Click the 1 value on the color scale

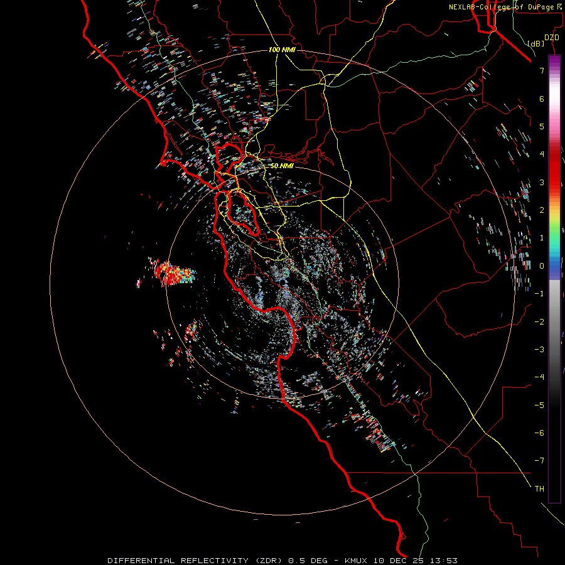point(542,238)
